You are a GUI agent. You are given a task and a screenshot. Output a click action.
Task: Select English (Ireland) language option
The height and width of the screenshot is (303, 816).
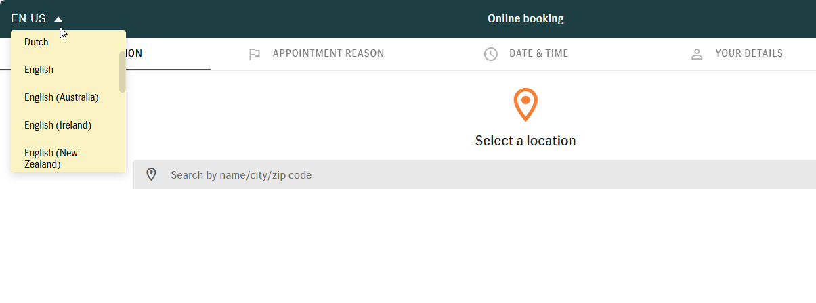pos(58,125)
